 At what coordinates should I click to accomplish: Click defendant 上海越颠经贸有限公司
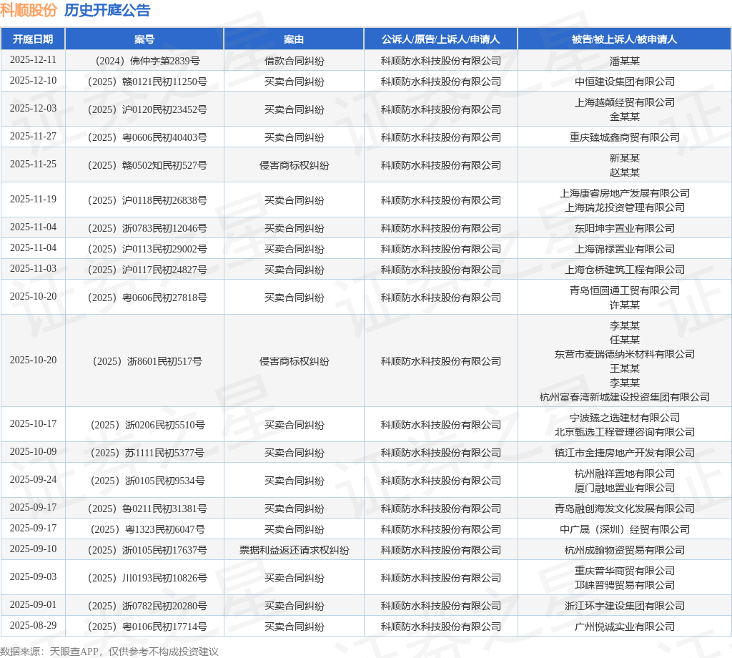625,103
